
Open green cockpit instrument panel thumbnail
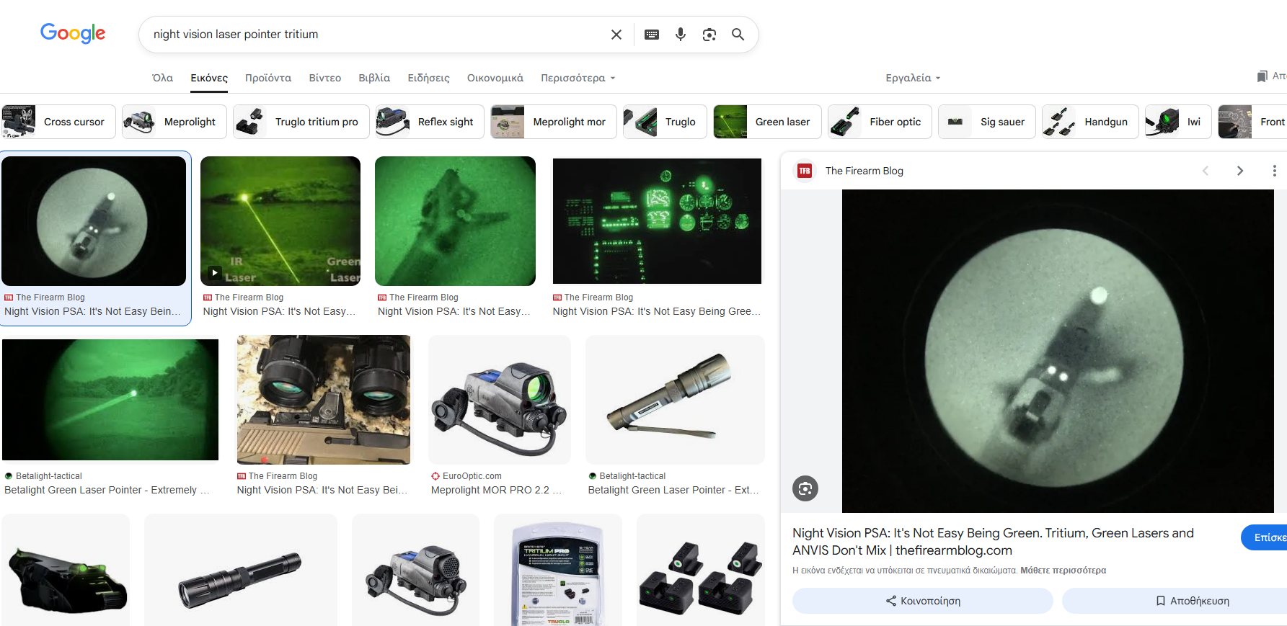tap(657, 221)
